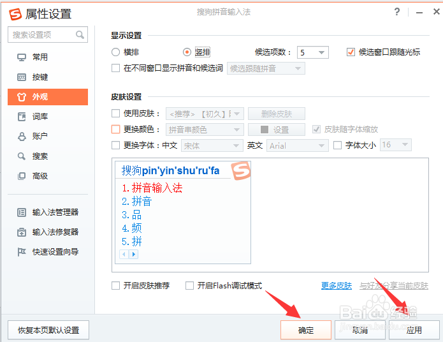Click candidate 3. 品 in preview

tap(132, 215)
